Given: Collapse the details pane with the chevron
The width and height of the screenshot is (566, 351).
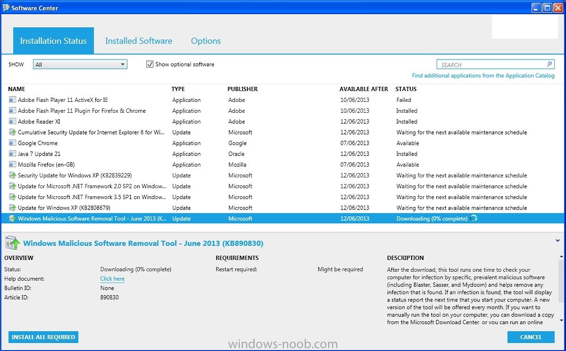Looking at the screenshot, I should tap(558, 241).
